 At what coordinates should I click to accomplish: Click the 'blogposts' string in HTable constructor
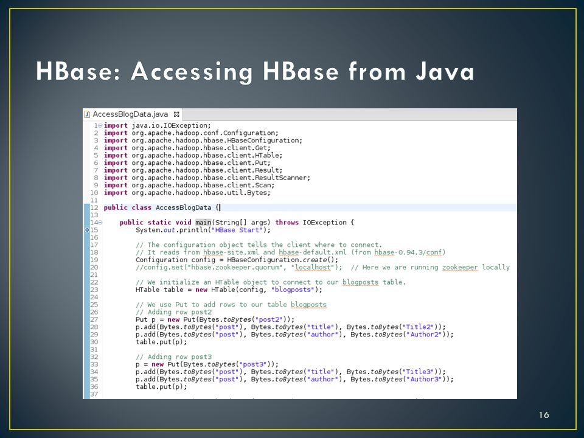tap(293, 290)
